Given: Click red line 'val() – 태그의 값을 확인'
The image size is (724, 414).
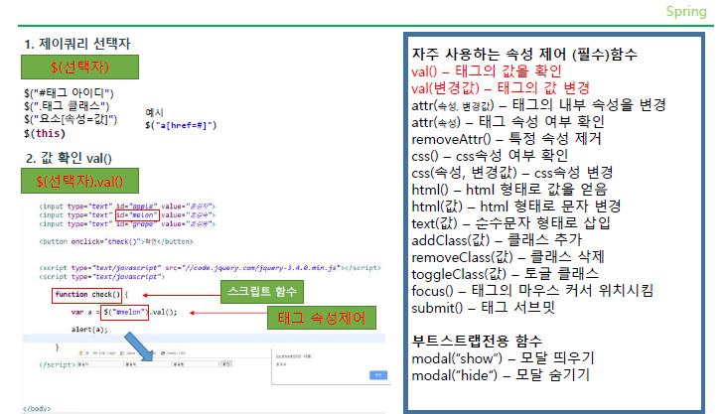Looking at the screenshot, I should pos(487,71).
